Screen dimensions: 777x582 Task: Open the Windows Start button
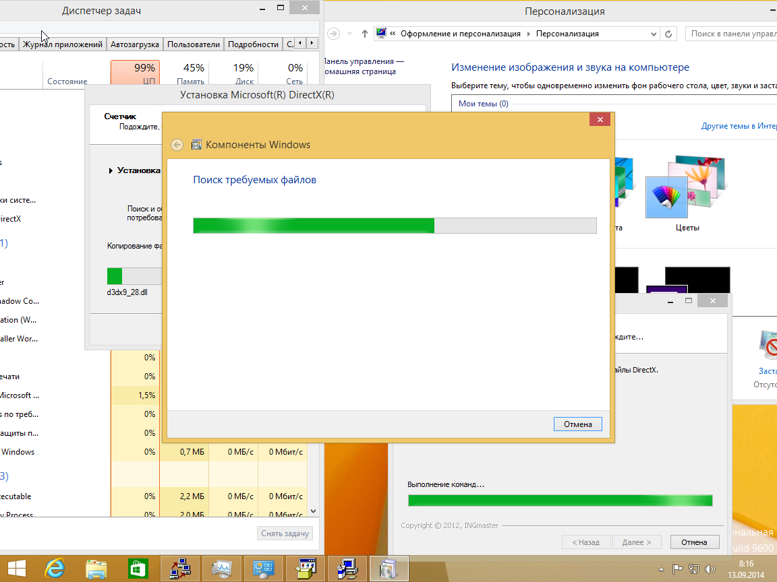16,569
